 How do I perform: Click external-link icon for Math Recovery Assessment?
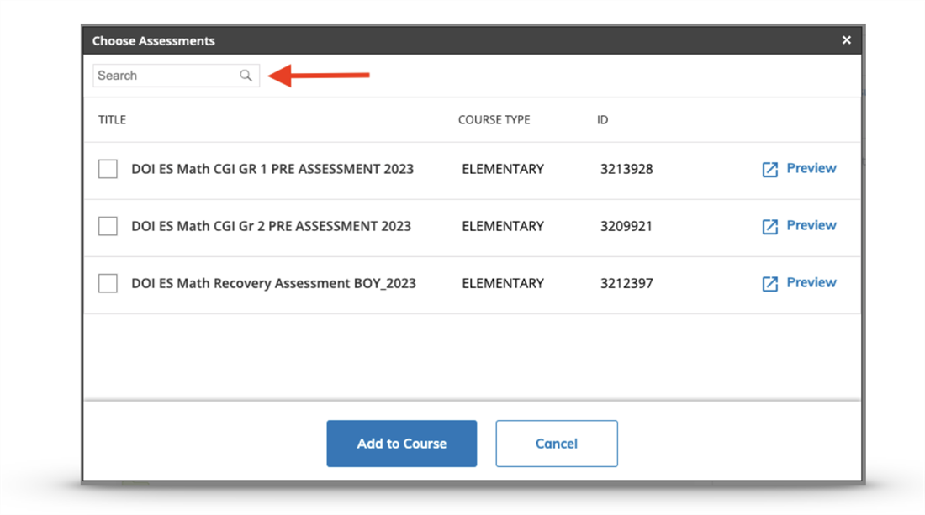[769, 284]
